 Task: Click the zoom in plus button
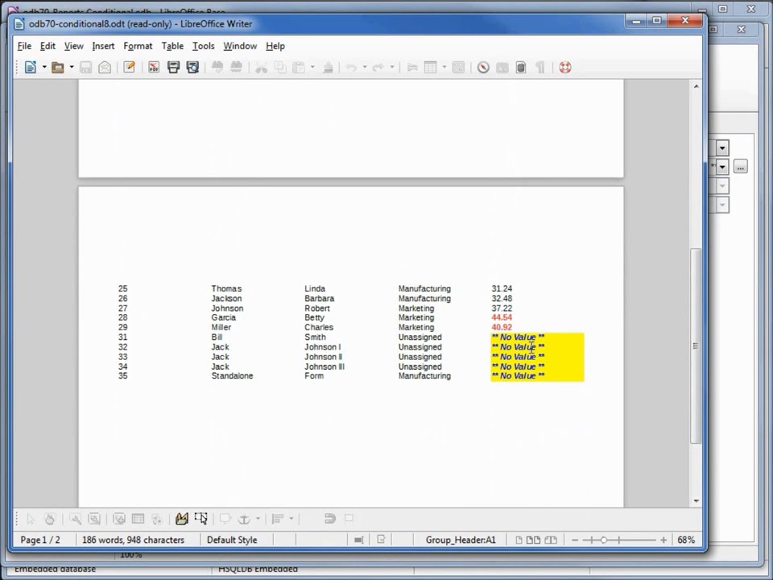(663, 540)
